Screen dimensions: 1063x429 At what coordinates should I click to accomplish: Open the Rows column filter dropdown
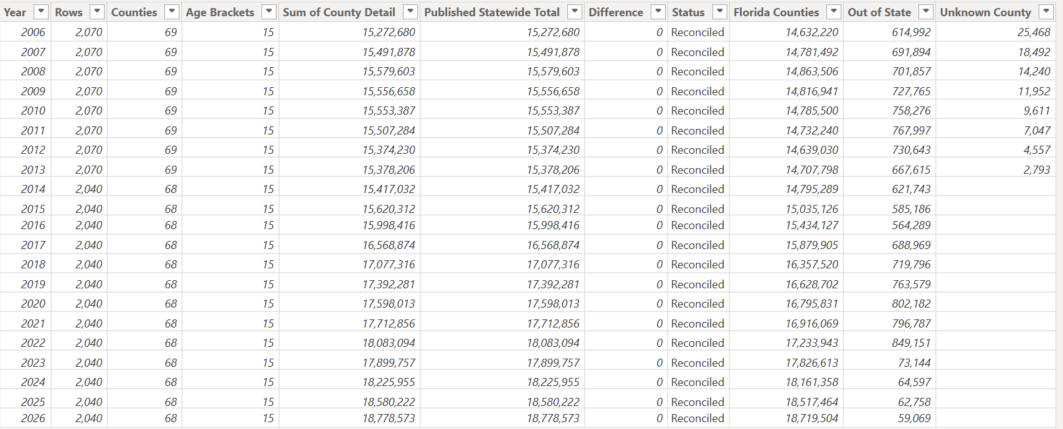(97, 12)
